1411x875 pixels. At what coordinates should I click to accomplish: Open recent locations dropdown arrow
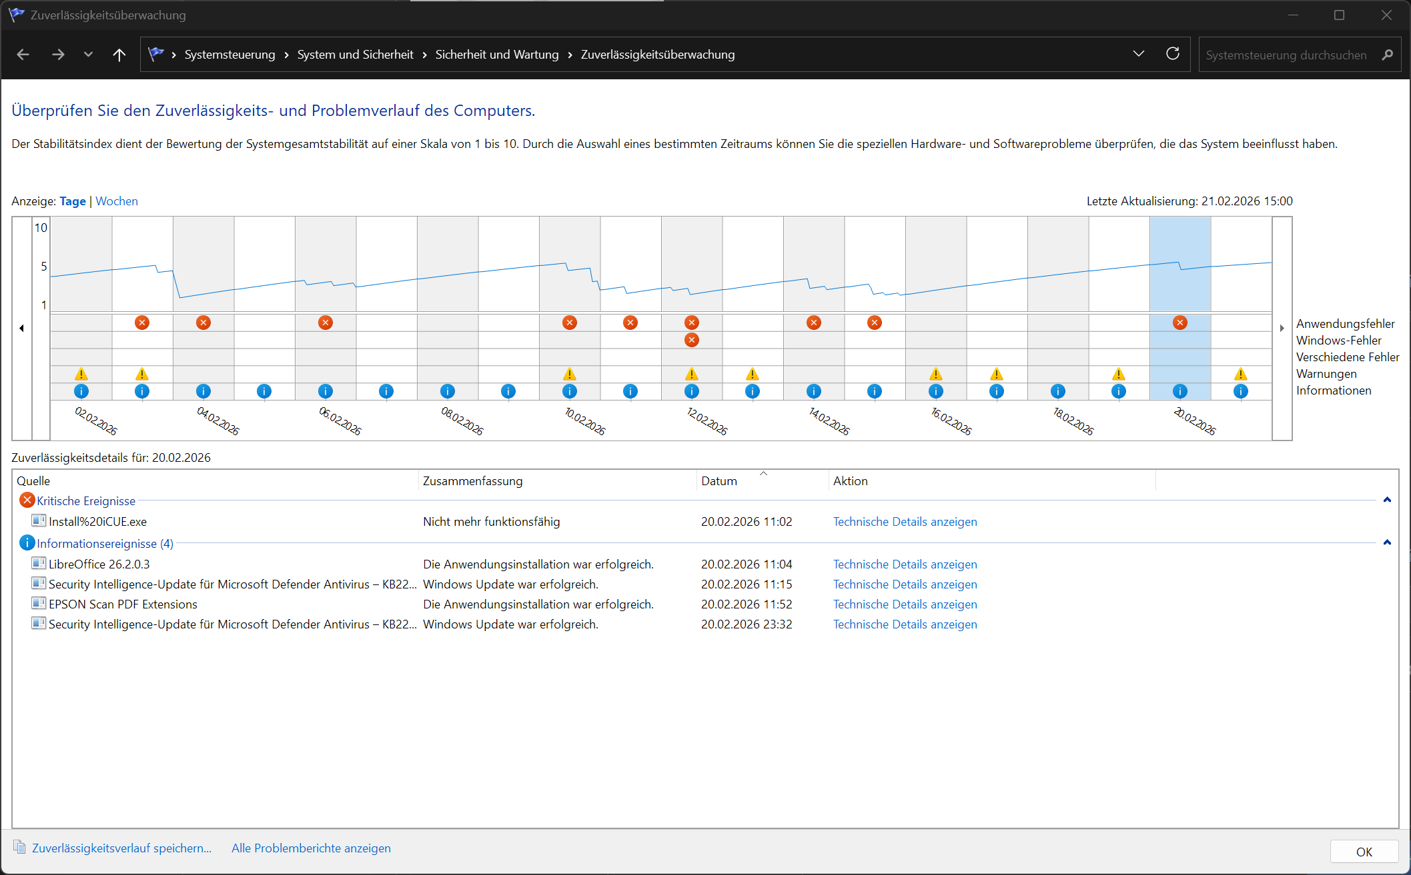point(88,55)
